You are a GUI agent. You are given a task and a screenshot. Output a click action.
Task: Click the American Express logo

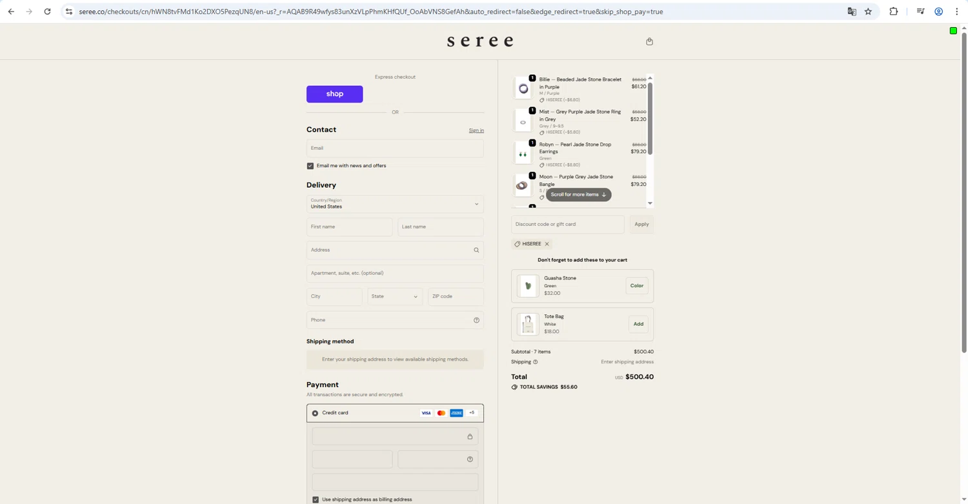[x=456, y=413]
